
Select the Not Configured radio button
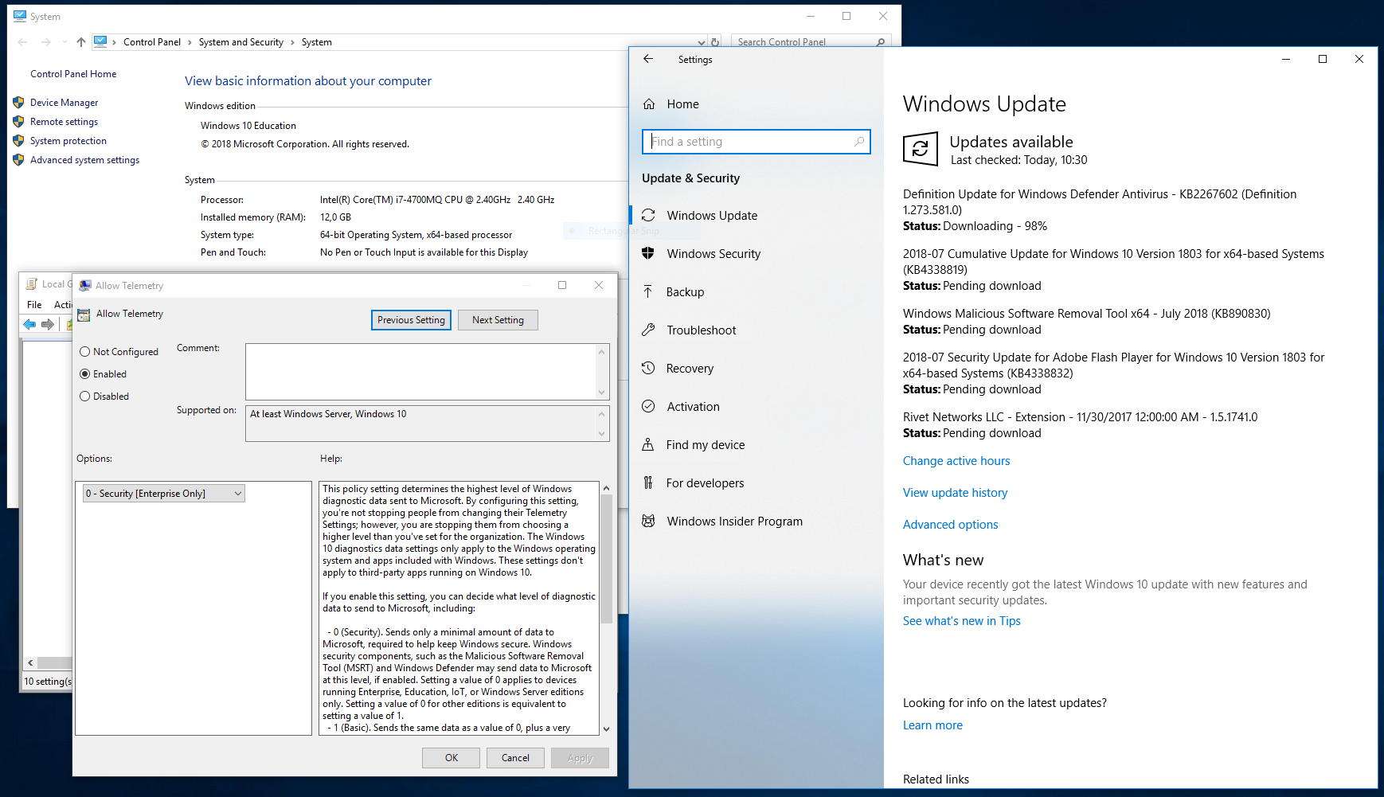84,352
